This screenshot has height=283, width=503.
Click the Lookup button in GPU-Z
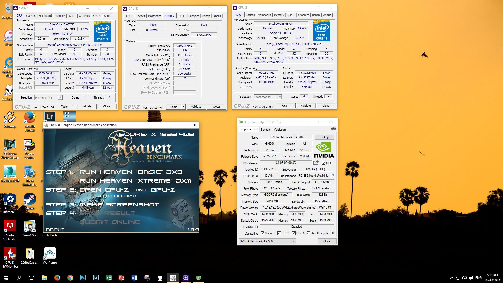click(324, 137)
